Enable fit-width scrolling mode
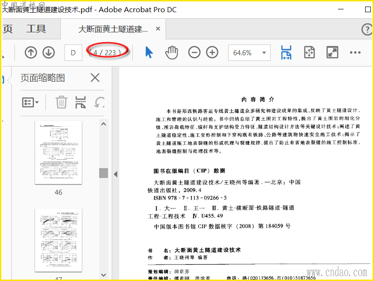 click(286, 52)
